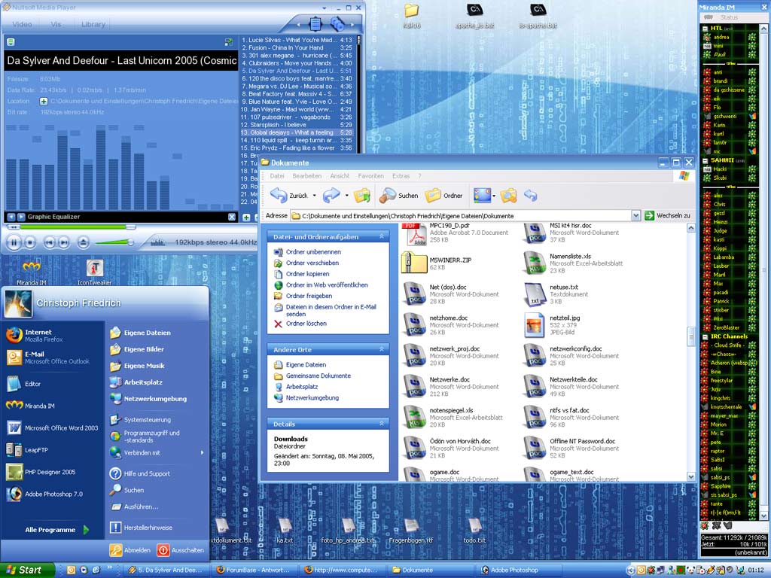Click the scroll down arrow in file list
Screen dimensions: 771x578
pyautogui.click(x=691, y=476)
